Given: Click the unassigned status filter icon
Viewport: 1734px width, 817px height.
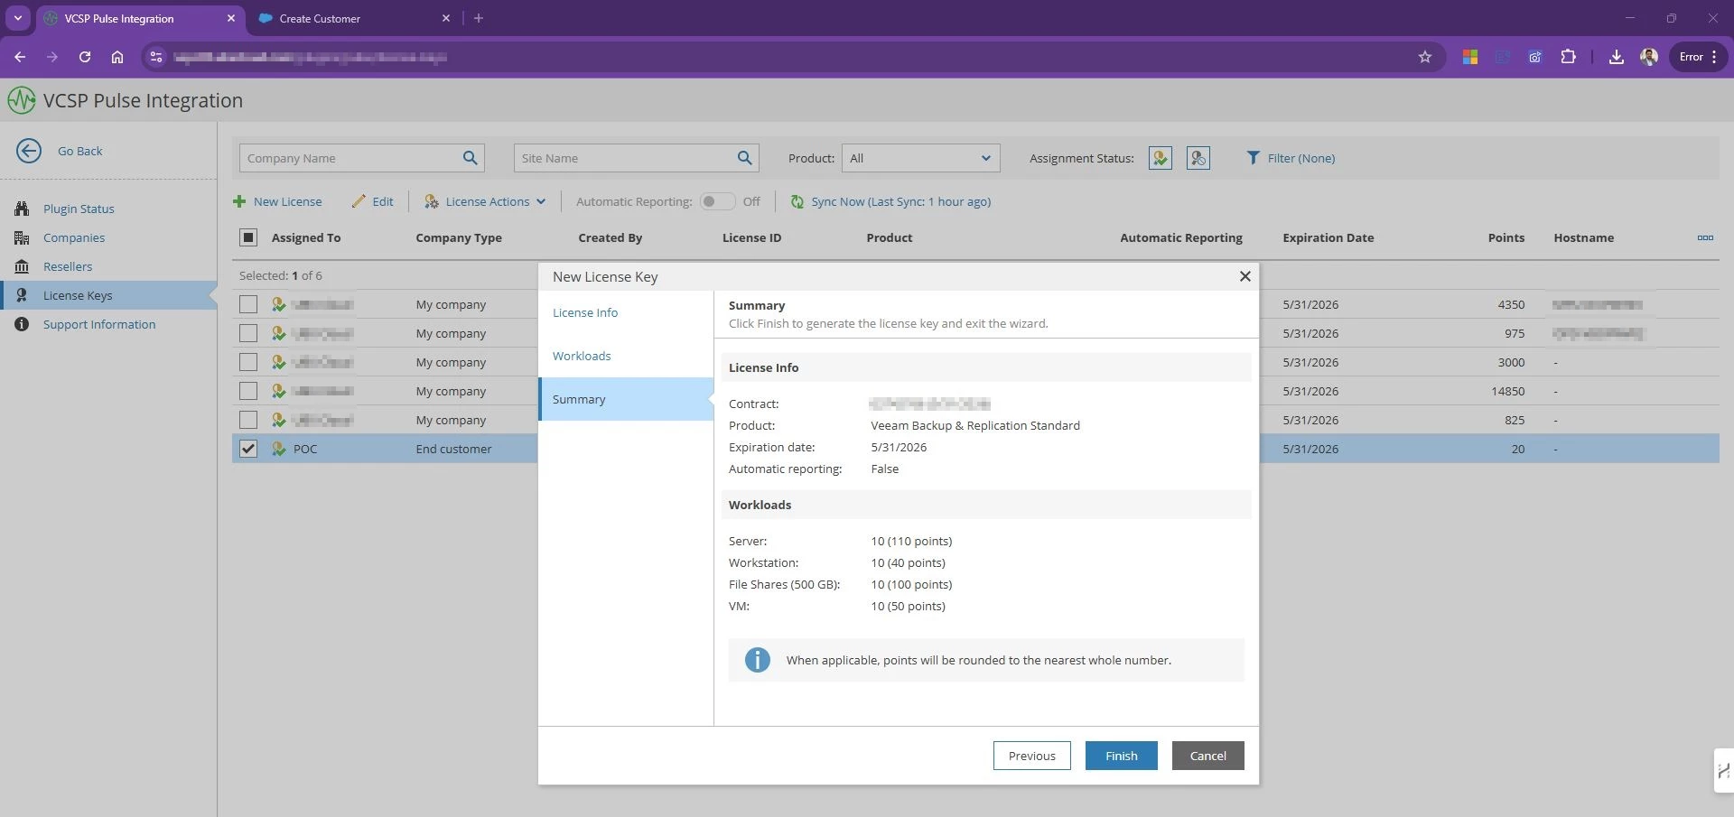Looking at the screenshot, I should pyautogui.click(x=1198, y=158).
